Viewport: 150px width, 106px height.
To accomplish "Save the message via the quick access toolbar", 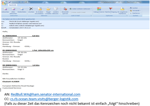I will (10, 2).
